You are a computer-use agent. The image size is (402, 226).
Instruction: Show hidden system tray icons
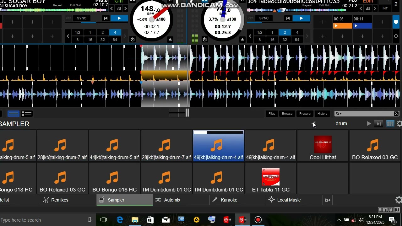tap(339, 220)
